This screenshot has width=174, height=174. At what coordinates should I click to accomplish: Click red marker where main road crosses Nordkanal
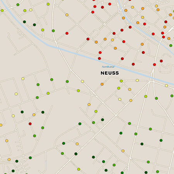tap(155, 65)
